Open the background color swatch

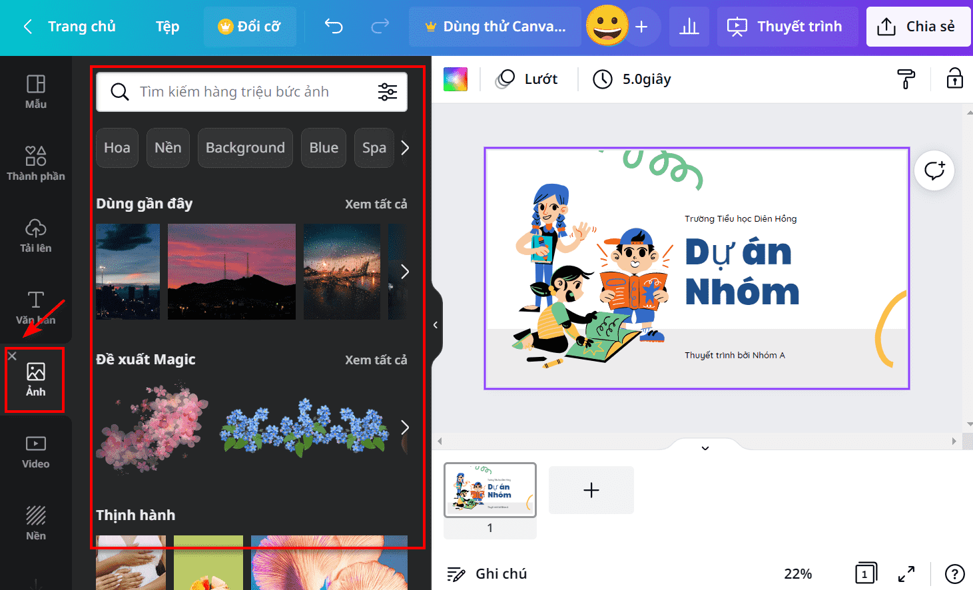pyautogui.click(x=456, y=79)
